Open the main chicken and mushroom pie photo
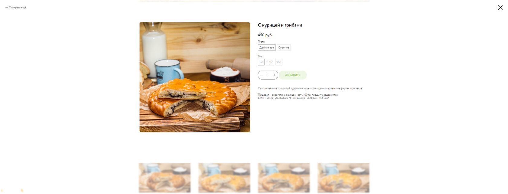 pos(195,77)
